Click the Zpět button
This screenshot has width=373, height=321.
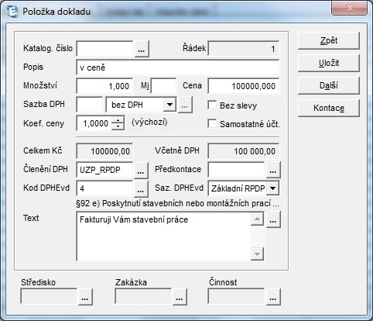[x=329, y=40]
